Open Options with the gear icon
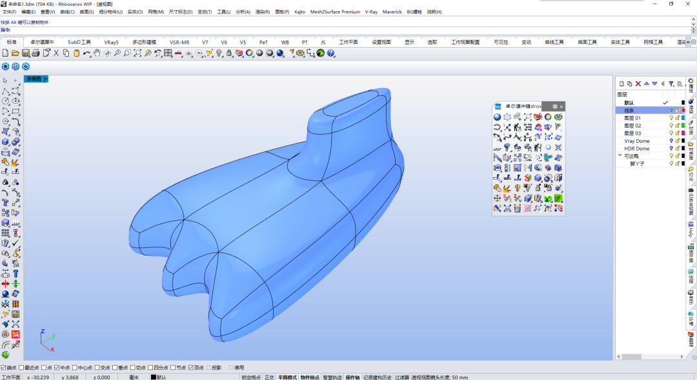Screen dimensions: 697x380 [x=301, y=53]
